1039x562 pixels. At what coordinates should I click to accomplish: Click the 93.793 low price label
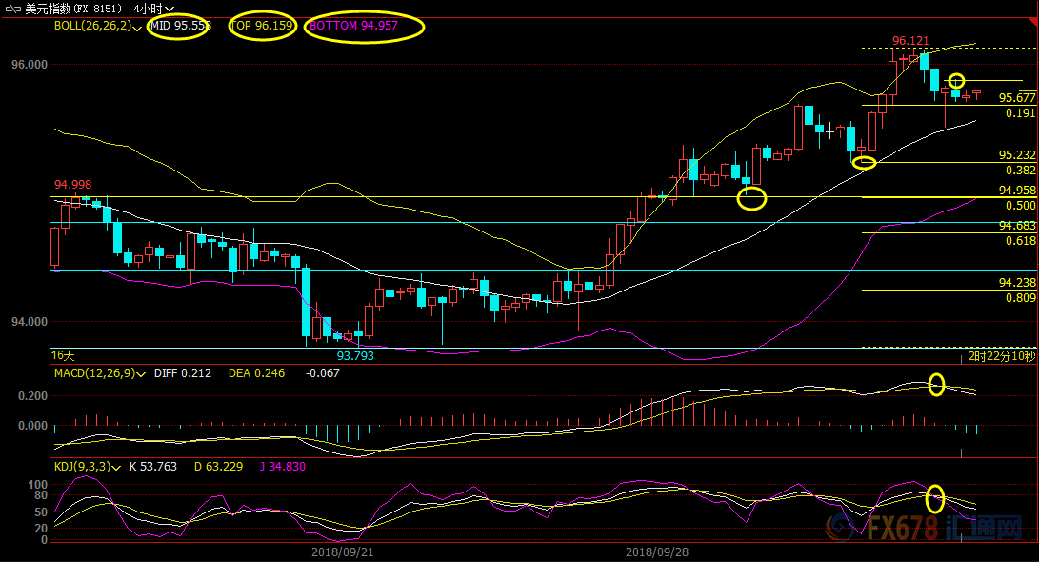356,355
